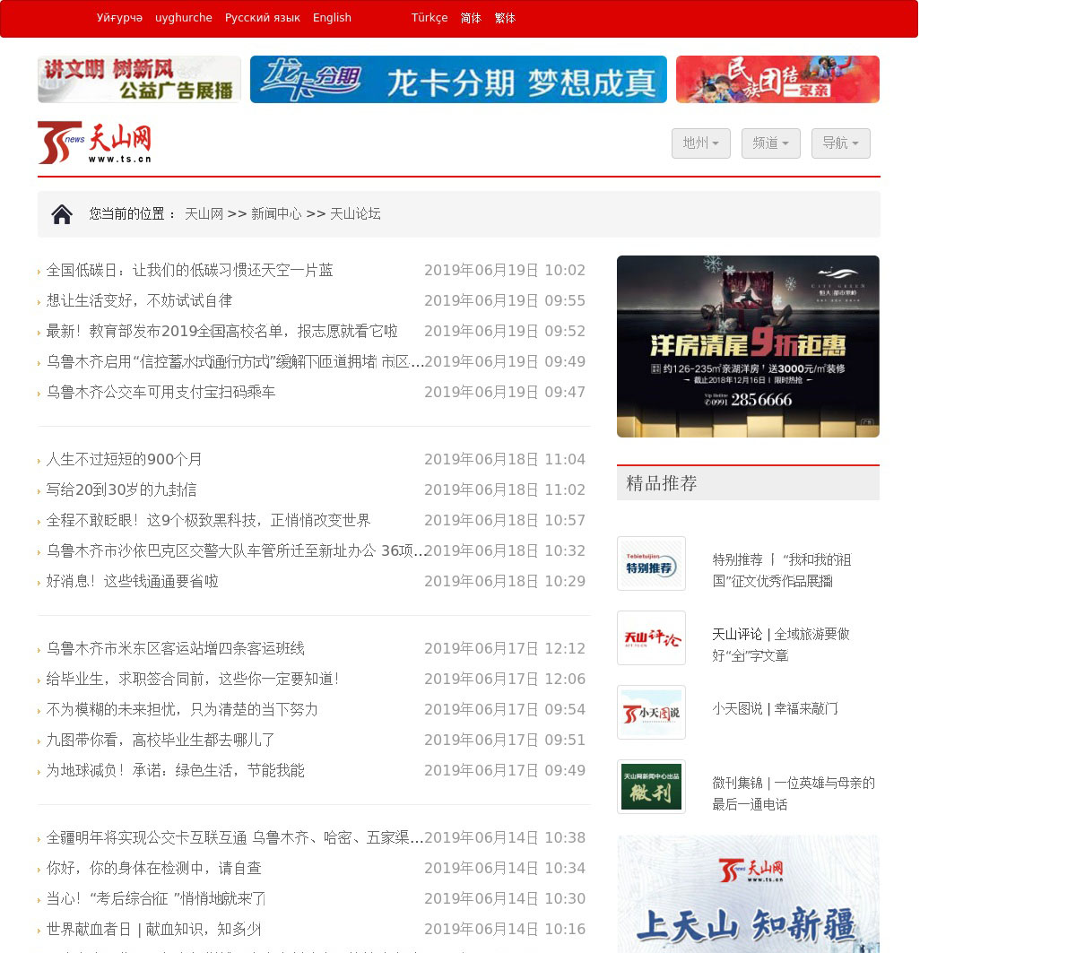Click the 民族团结一家亲 banner

[x=777, y=79]
